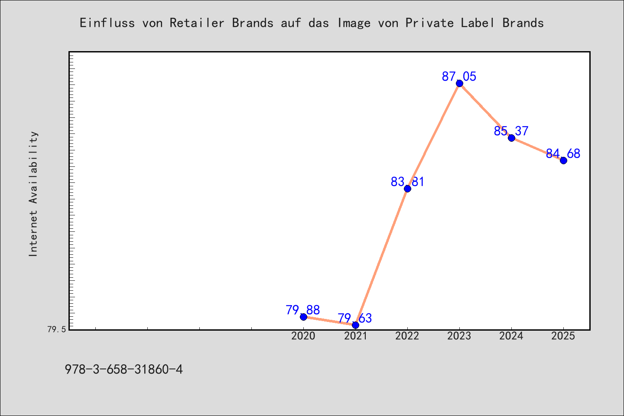
Task: Click the value label 79.63
Action: (x=355, y=318)
